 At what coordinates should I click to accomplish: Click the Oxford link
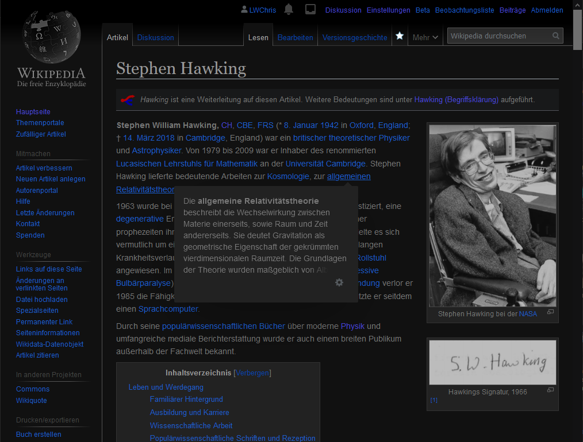pyautogui.click(x=362, y=126)
